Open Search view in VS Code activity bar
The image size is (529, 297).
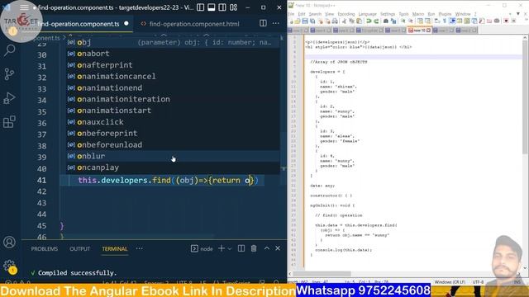(x=9, y=50)
